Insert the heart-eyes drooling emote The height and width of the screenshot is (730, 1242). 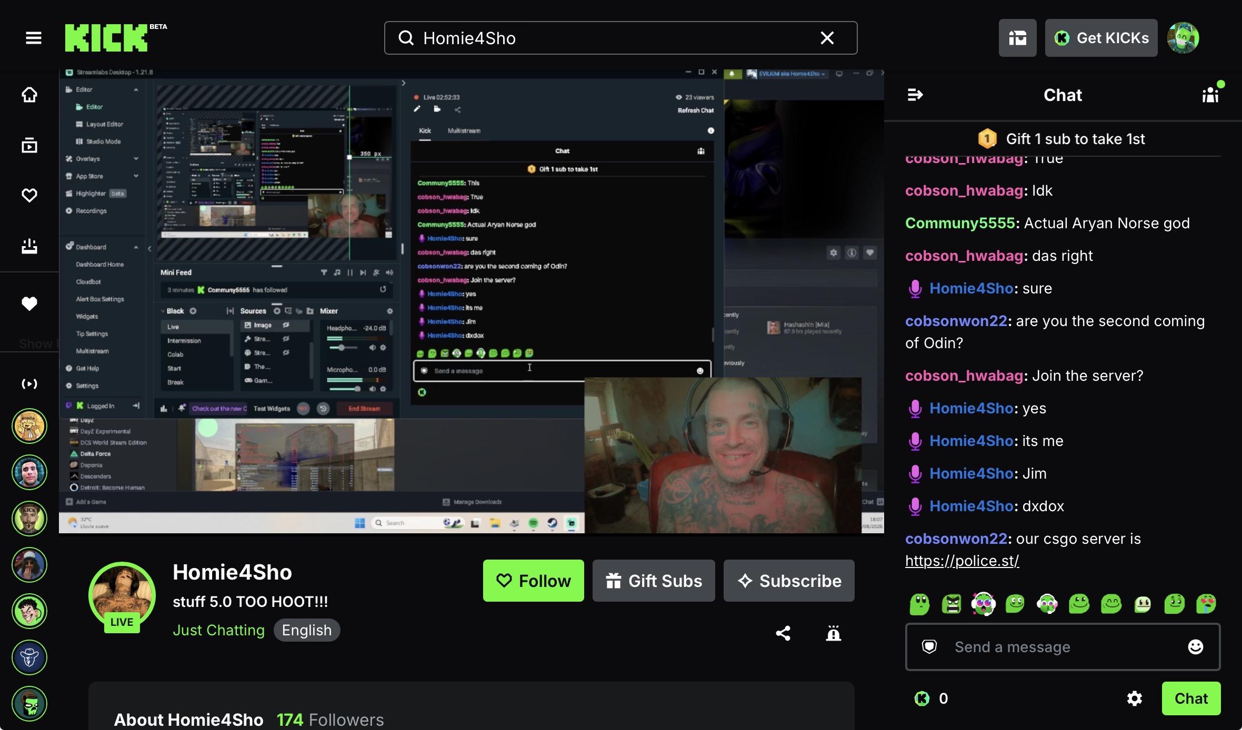pyautogui.click(x=1206, y=604)
